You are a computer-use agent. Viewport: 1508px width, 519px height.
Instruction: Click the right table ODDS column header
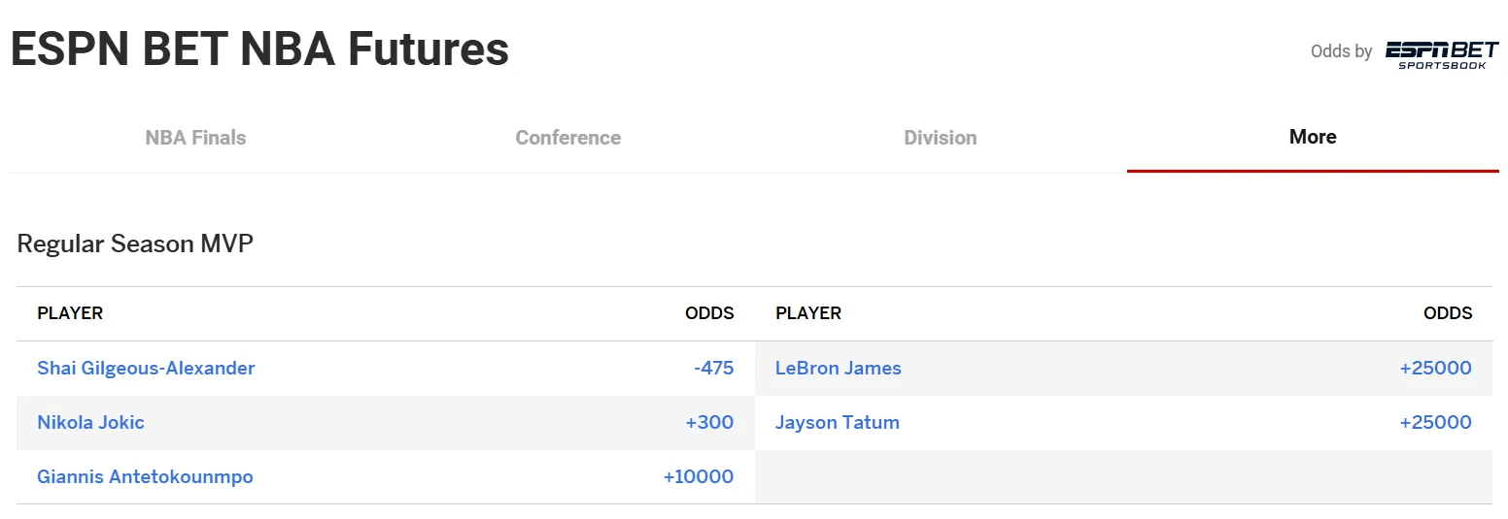[1448, 313]
